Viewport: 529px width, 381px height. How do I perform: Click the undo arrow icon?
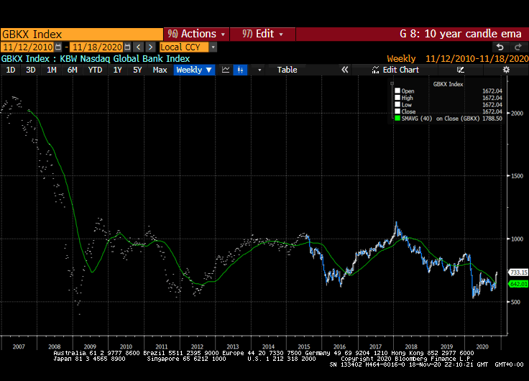pos(500,47)
